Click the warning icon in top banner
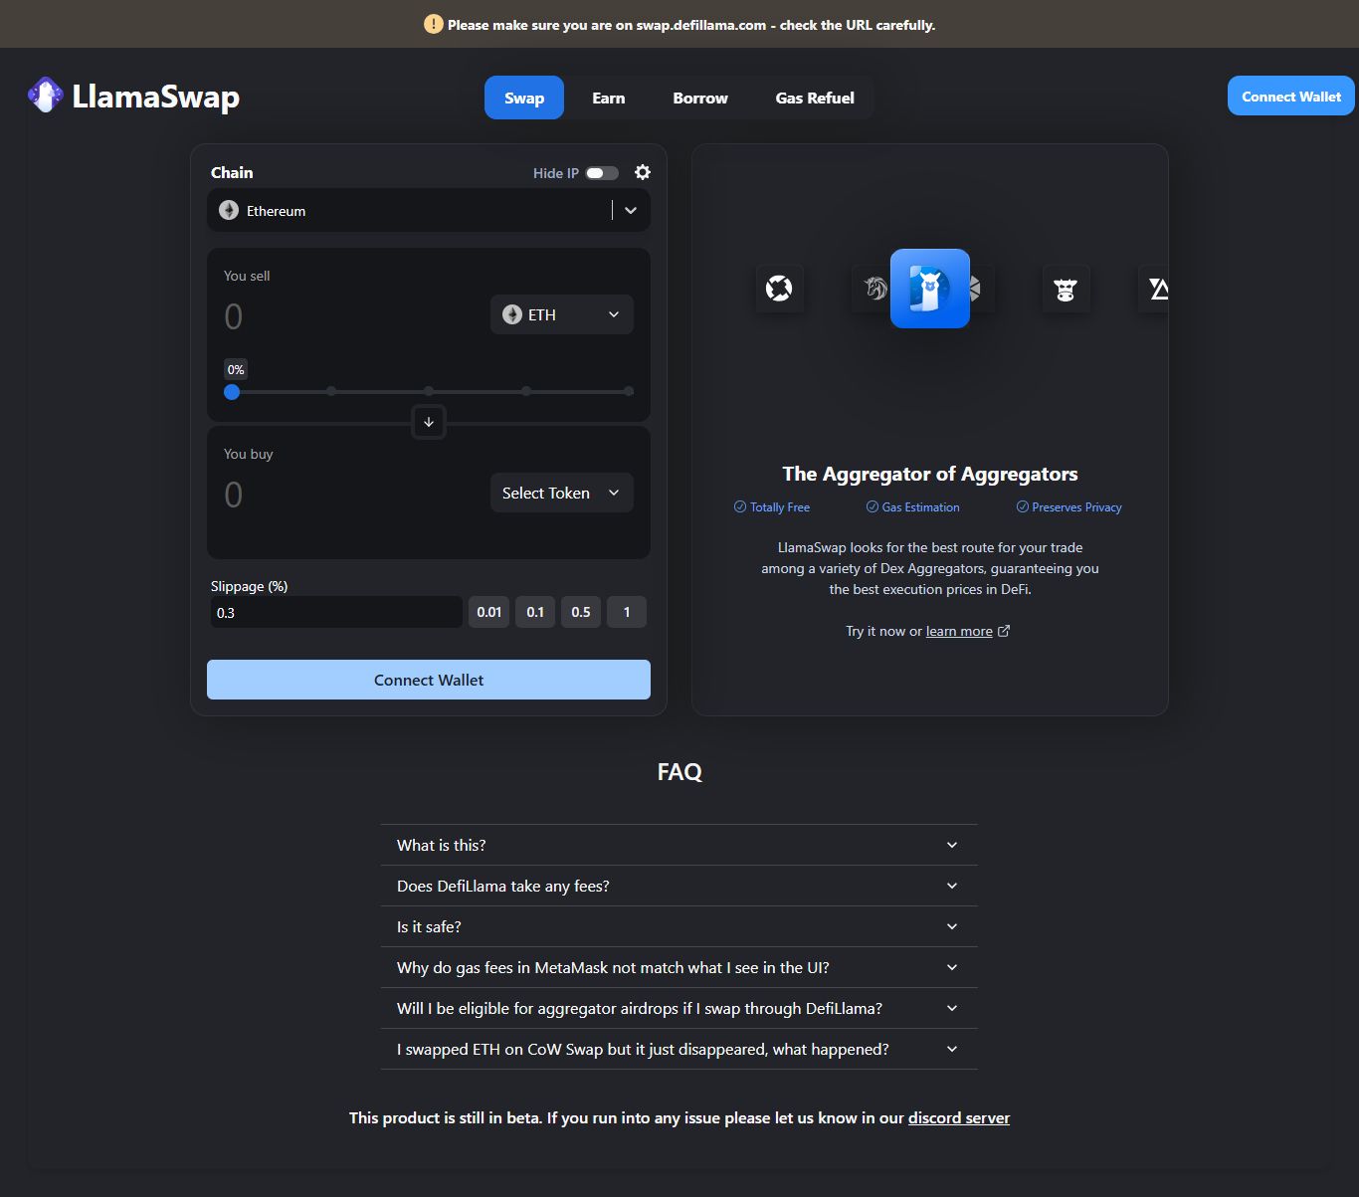The width and height of the screenshot is (1359, 1197). tap(433, 24)
